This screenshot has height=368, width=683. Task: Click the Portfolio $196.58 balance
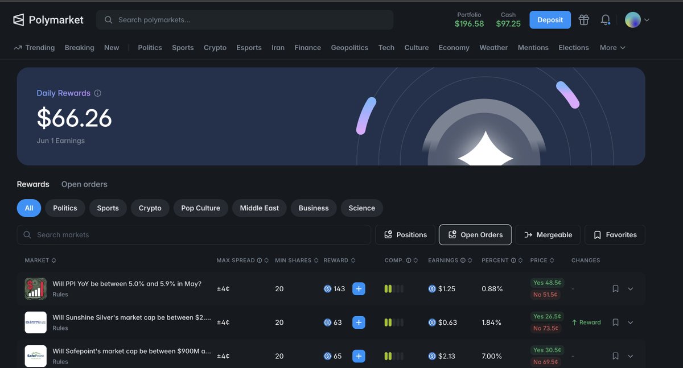pyautogui.click(x=469, y=20)
